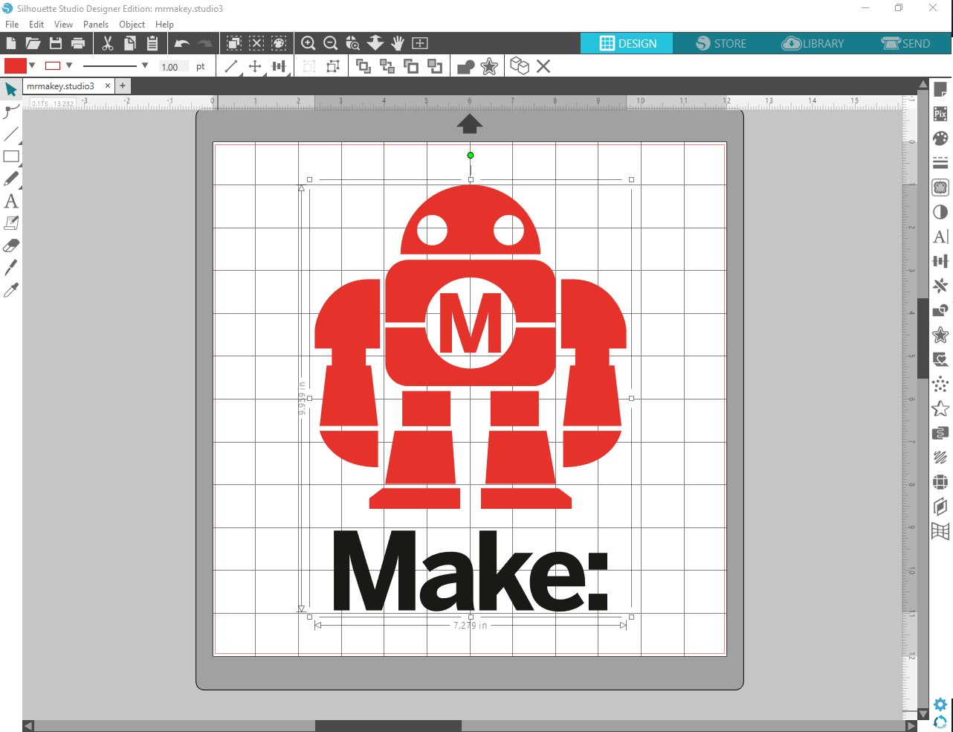
Task: Select the Rectangle drawing tool
Action: point(11,156)
